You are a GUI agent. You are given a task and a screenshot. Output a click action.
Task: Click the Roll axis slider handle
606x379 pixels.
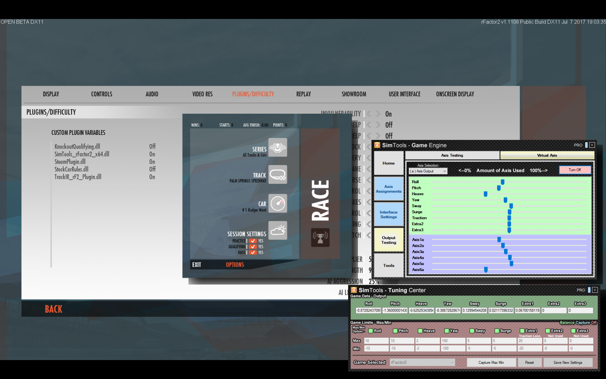point(503,182)
